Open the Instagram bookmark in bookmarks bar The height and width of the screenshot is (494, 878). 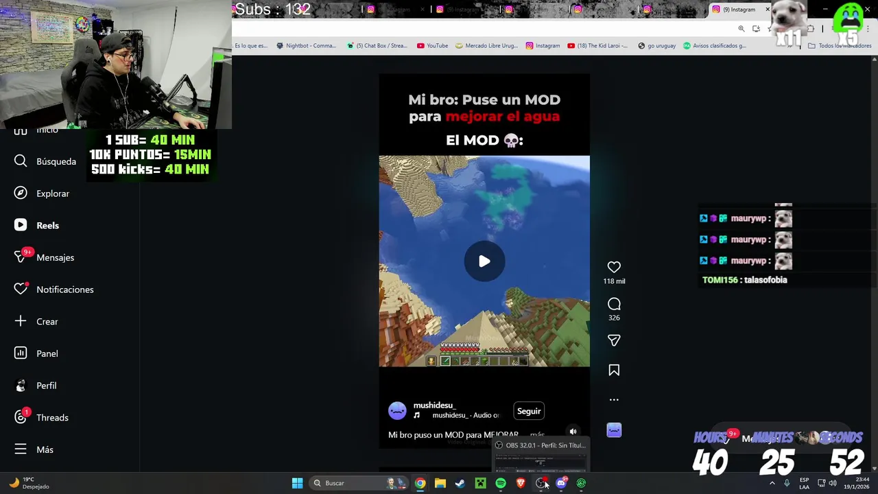pyautogui.click(x=543, y=46)
